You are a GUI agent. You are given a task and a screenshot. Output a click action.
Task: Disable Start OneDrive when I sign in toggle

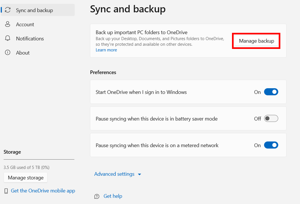coord(271,92)
